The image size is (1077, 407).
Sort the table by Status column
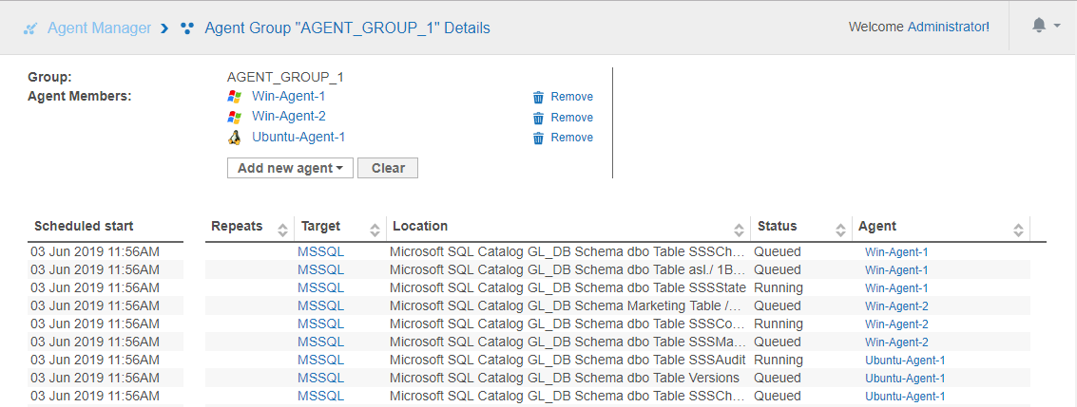tap(840, 228)
